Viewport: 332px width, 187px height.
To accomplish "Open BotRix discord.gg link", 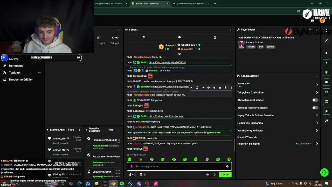I will coord(167,62).
